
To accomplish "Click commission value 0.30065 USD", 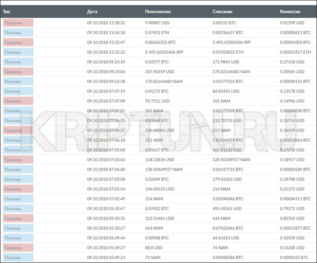I will click(292, 72).
